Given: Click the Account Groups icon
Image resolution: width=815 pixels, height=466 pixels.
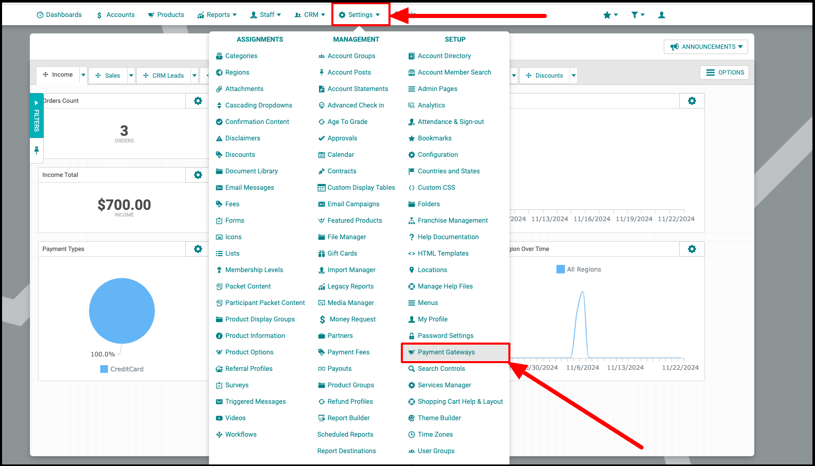Looking at the screenshot, I should click(322, 56).
